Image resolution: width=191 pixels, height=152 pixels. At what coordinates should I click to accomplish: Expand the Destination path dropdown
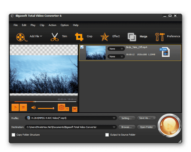coord(114,127)
